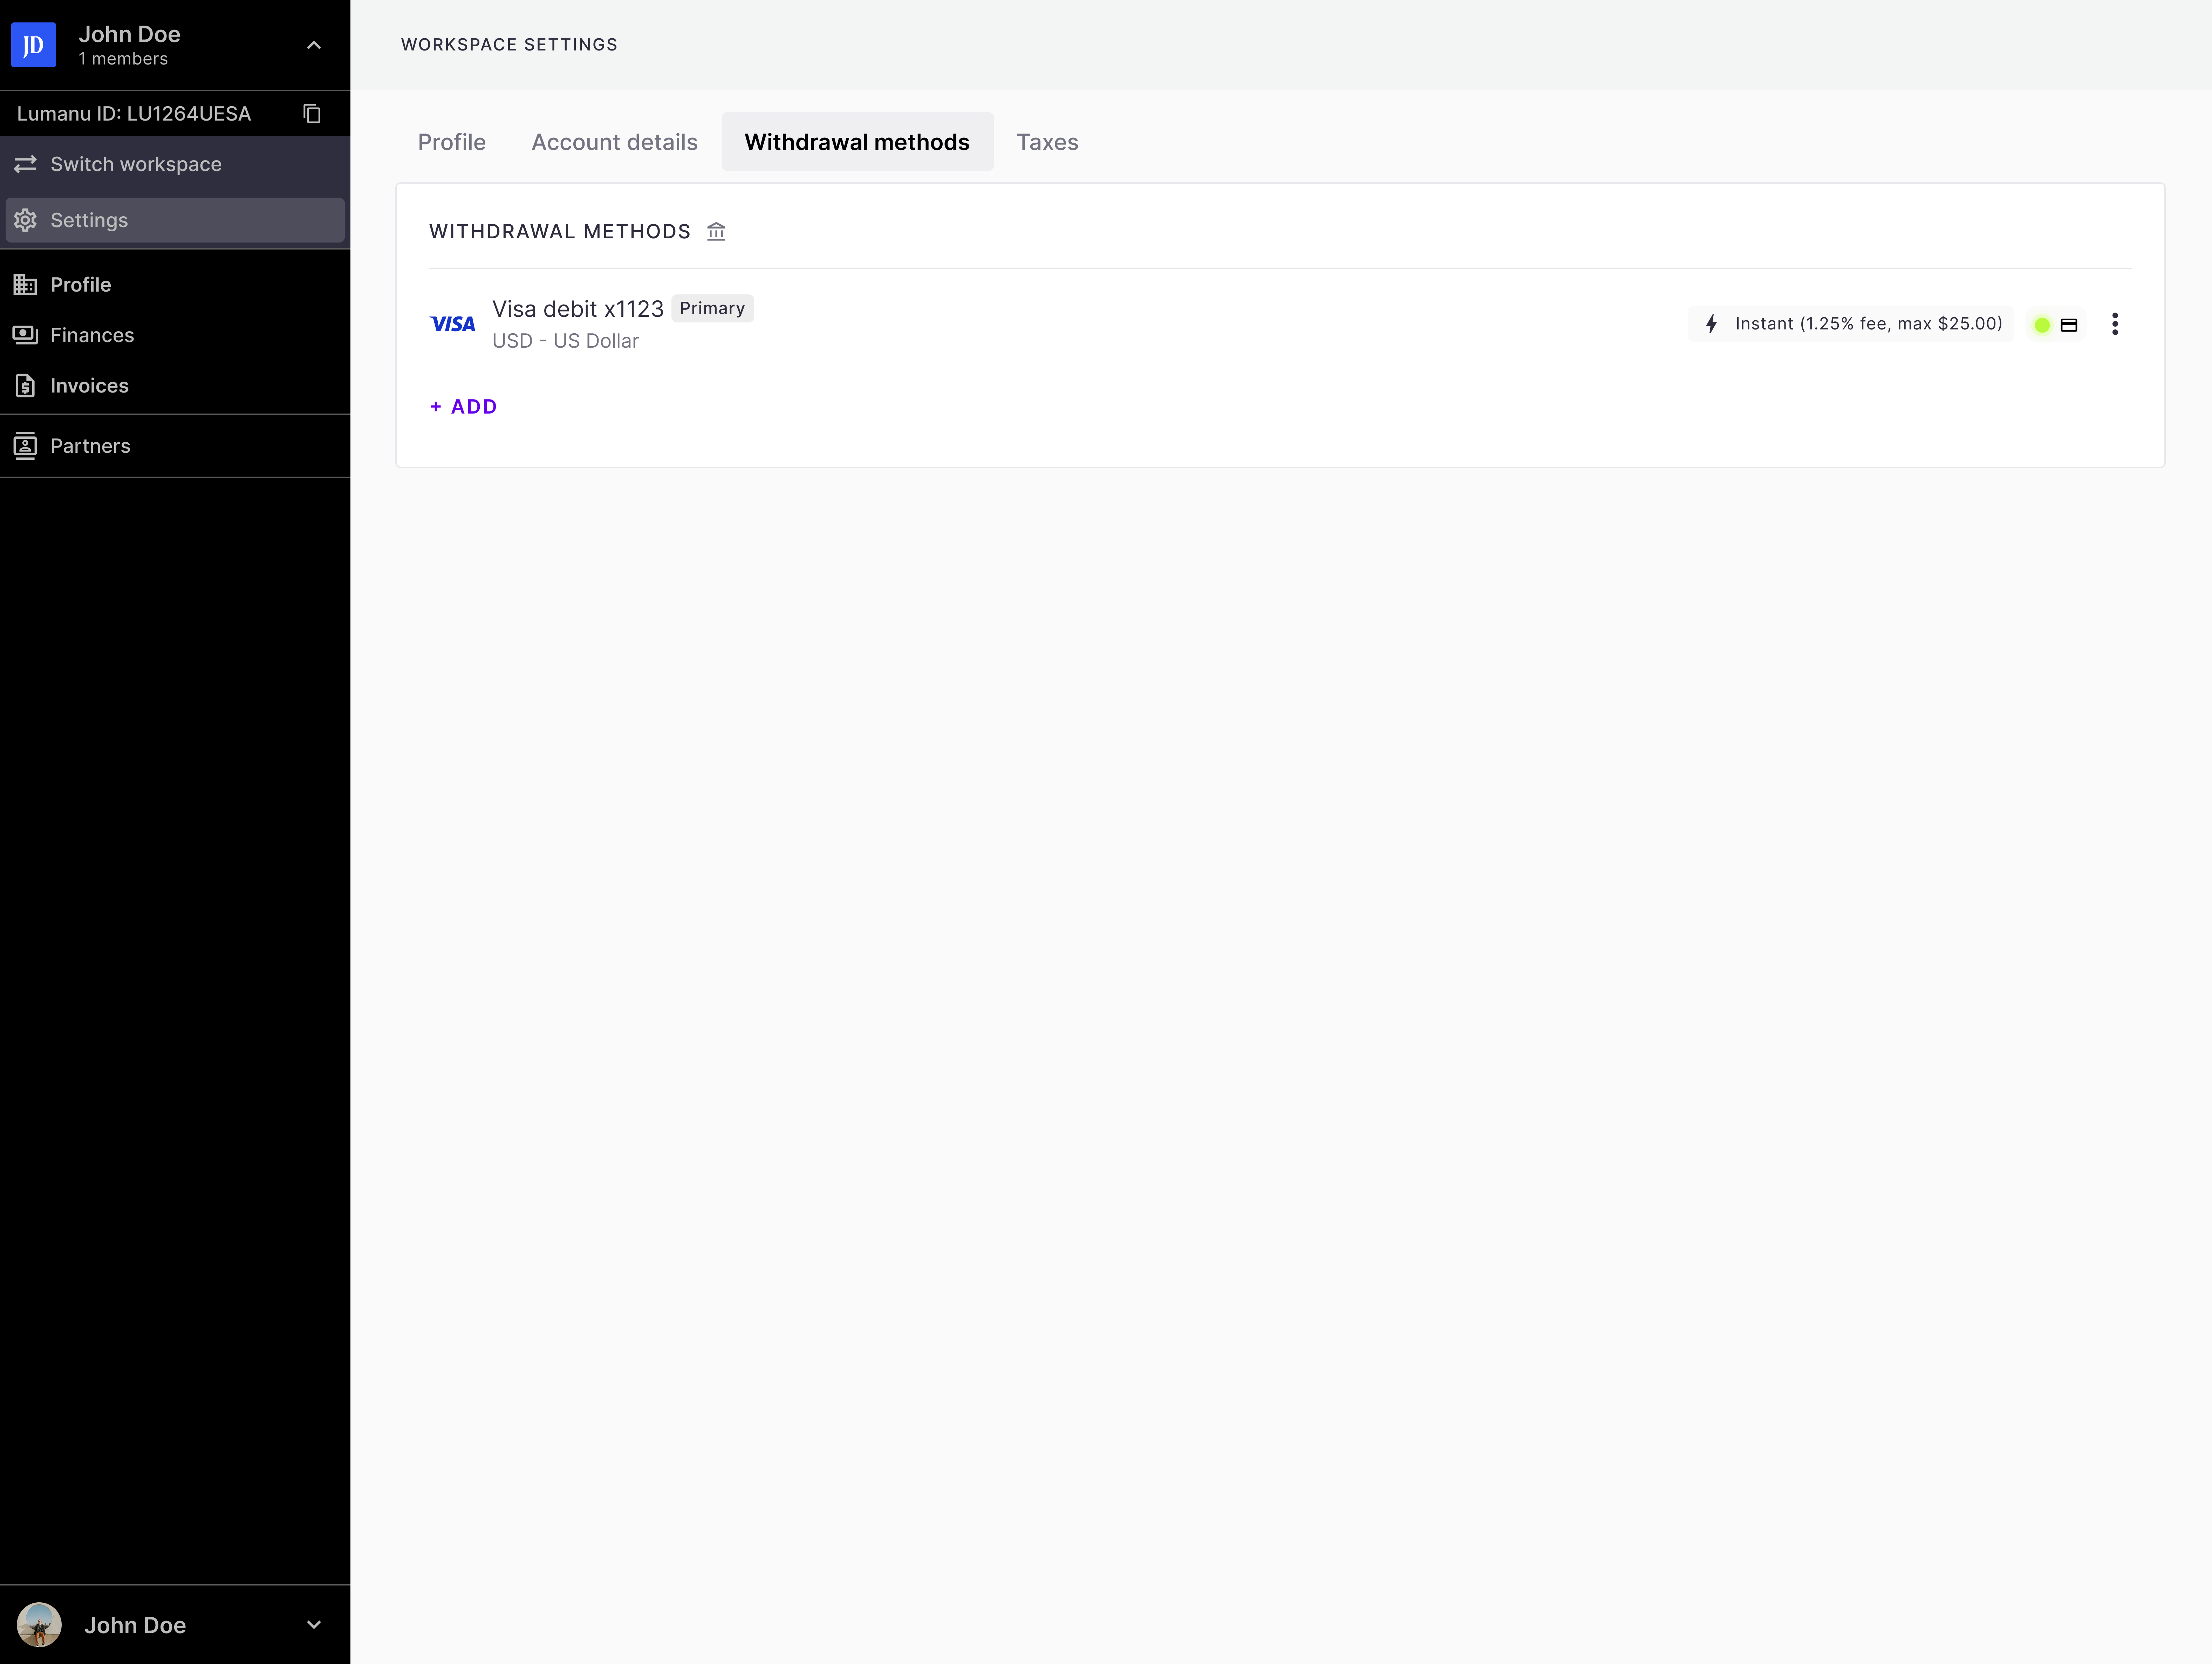Click the JD workspace avatar badge

33,45
